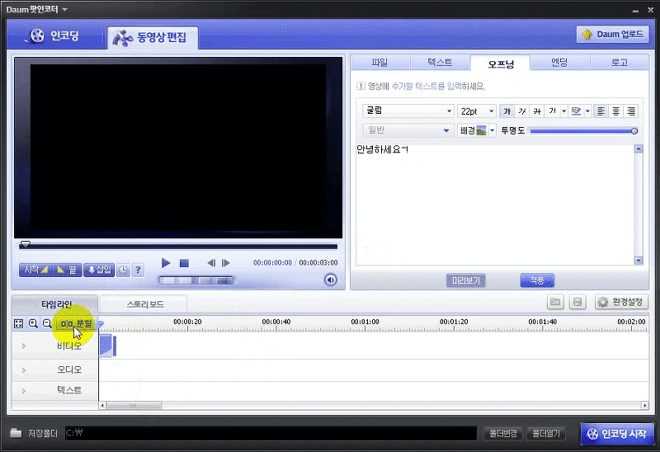Click the timeline playhead marker

point(101,324)
